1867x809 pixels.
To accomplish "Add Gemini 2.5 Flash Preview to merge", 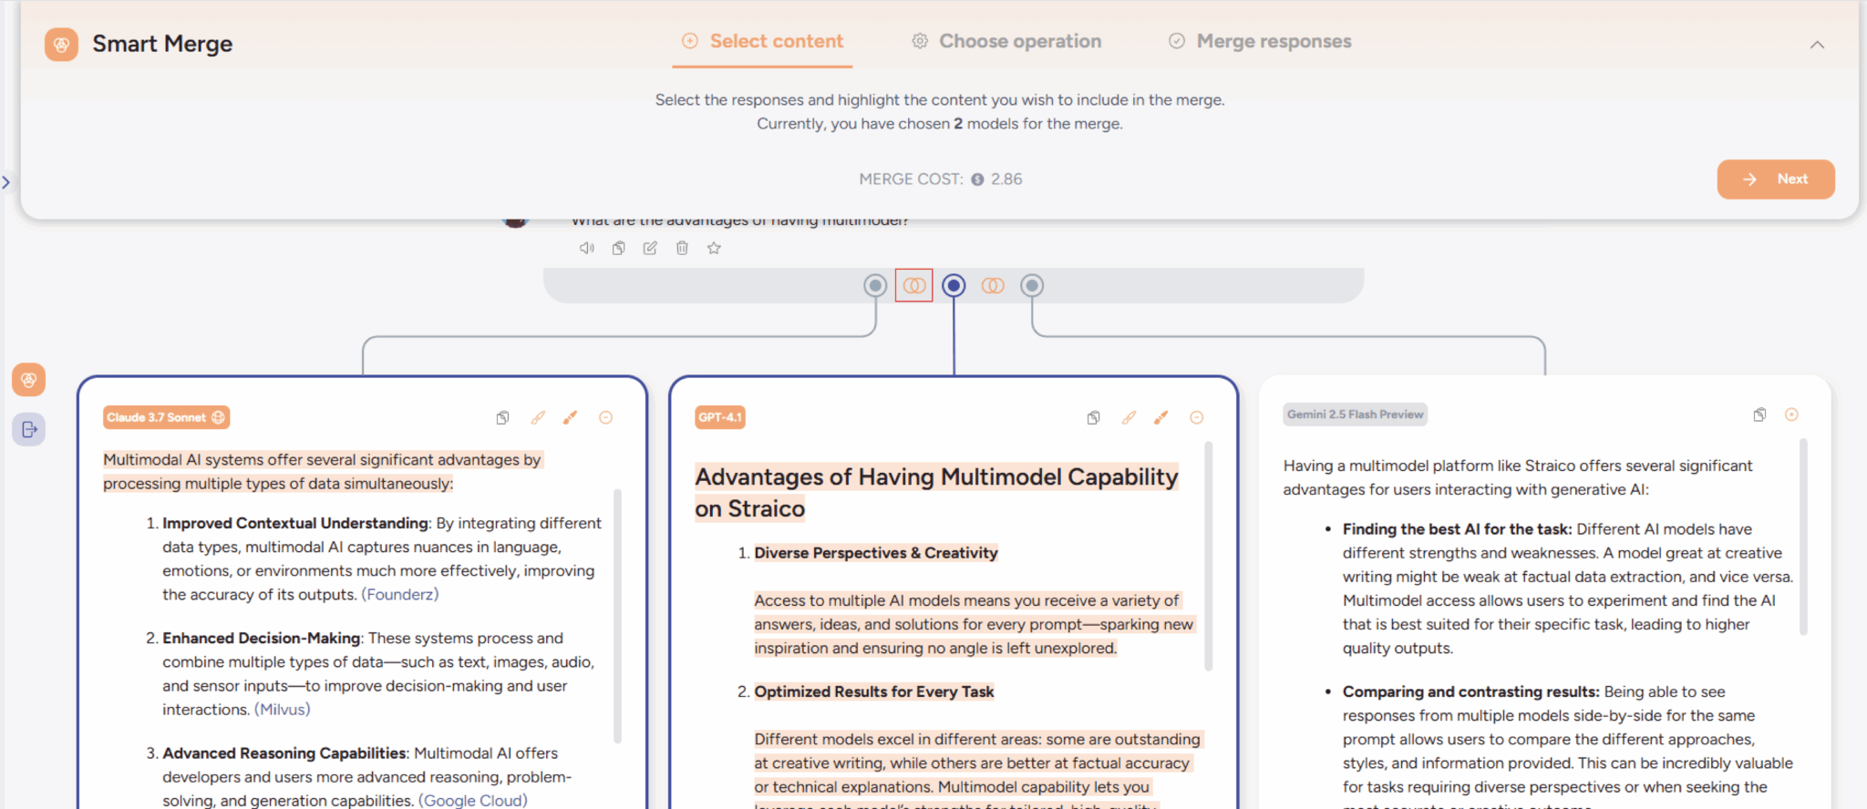I will coord(1791,415).
